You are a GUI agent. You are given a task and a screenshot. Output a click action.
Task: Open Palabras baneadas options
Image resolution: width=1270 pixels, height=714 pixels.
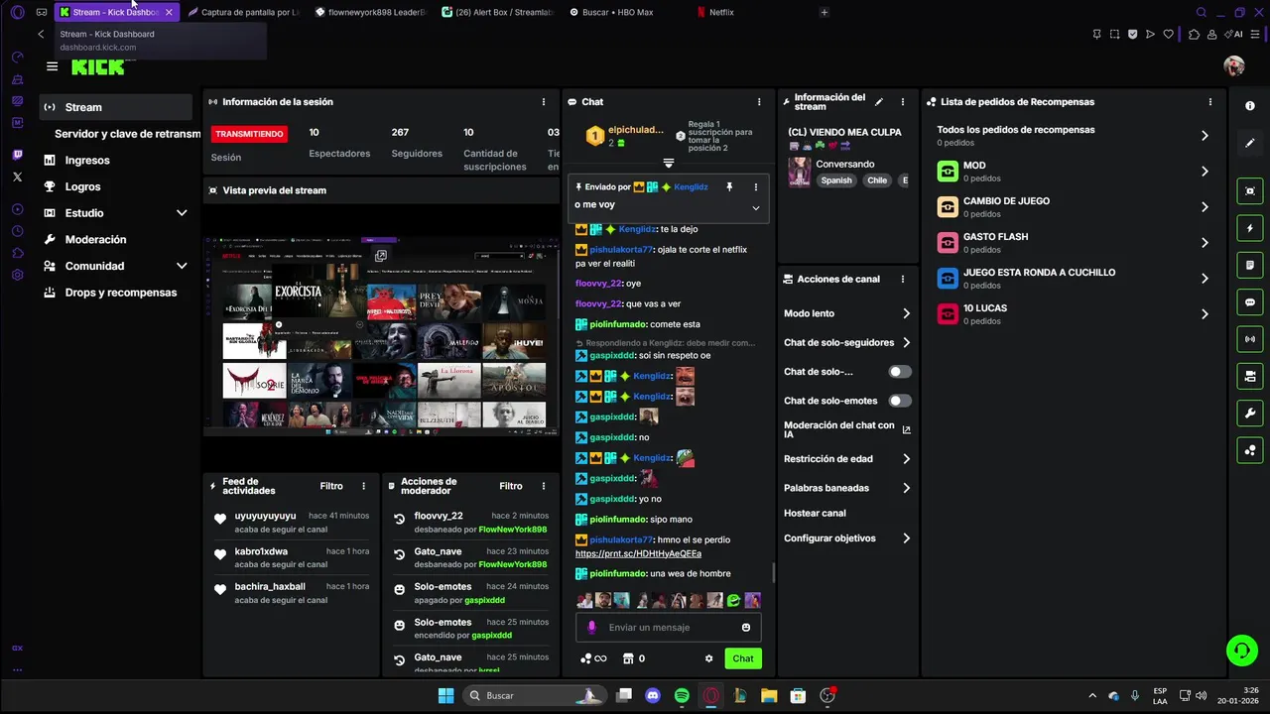[906, 488]
